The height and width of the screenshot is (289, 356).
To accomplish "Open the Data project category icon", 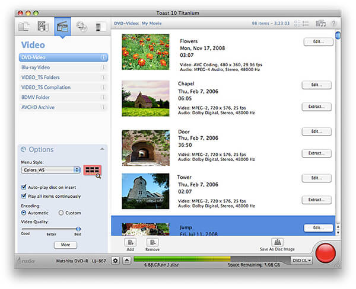I will (24, 26).
